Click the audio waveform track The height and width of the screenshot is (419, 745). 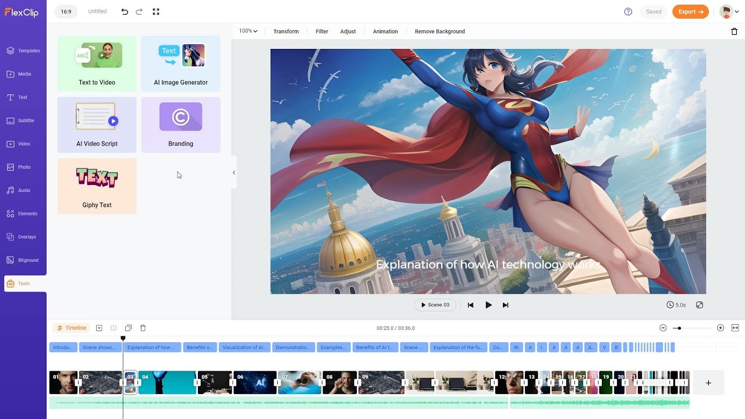pos(369,403)
